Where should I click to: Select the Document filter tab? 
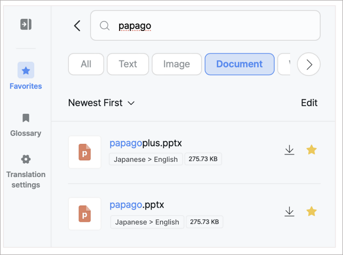tap(239, 64)
